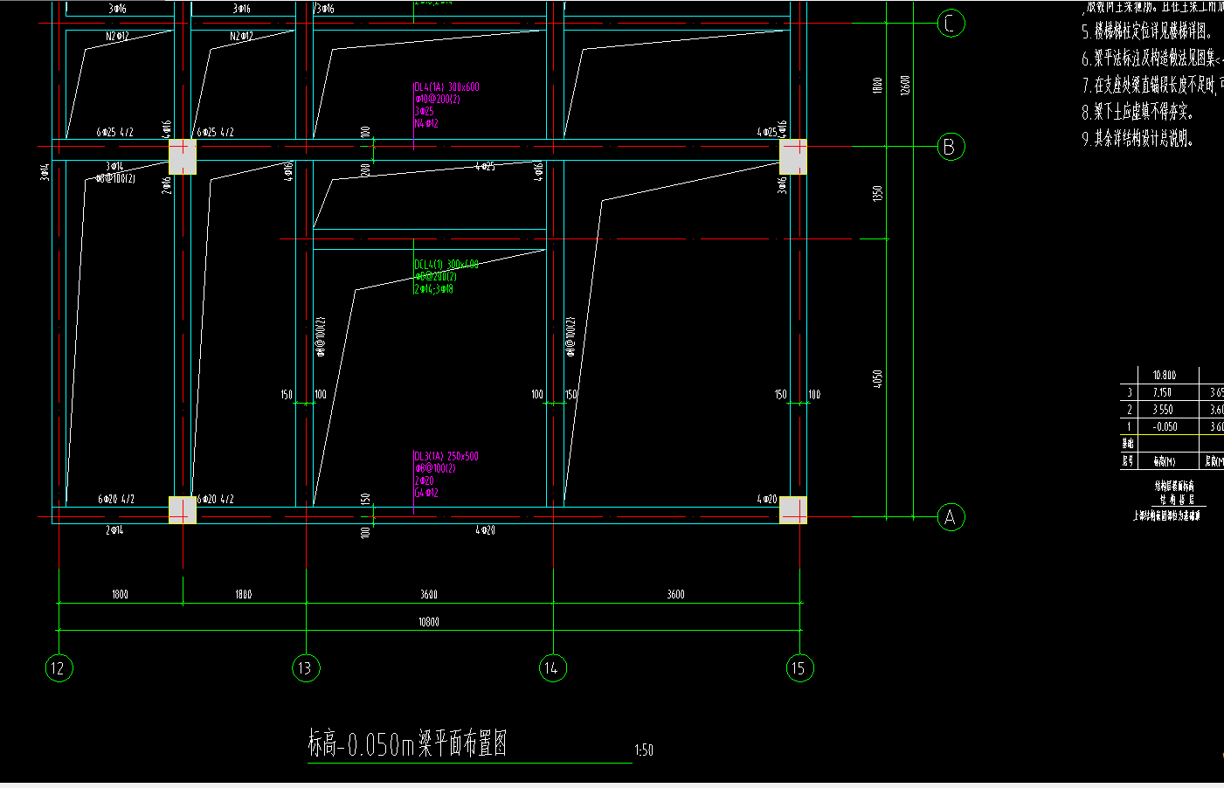Select rebar text 2Φ14 below axis A left
The width and height of the screenshot is (1224, 788).
(114, 531)
